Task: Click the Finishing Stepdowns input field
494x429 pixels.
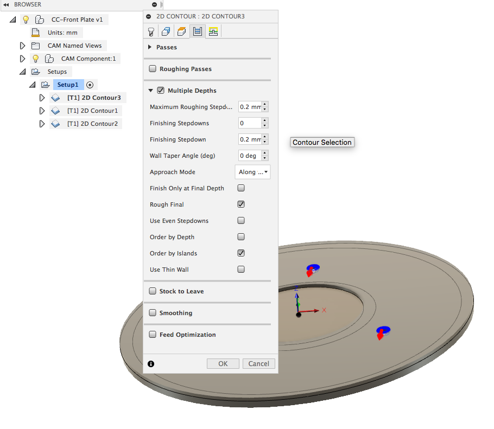Action: point(249,123)
